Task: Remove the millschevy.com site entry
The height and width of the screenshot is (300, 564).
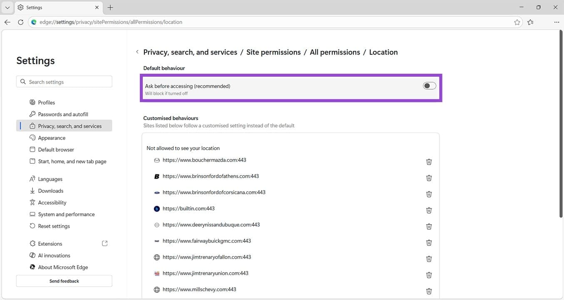Action: click(429, 291)
